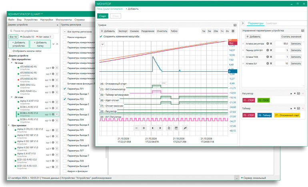Collapse Цех переработки tree node
This screenshot has height=187, width=308.
pyautogui.click(x=9, y=59)
